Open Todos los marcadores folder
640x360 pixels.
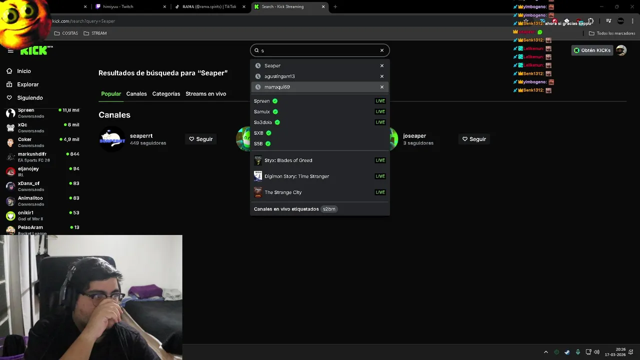coord(612,33)
